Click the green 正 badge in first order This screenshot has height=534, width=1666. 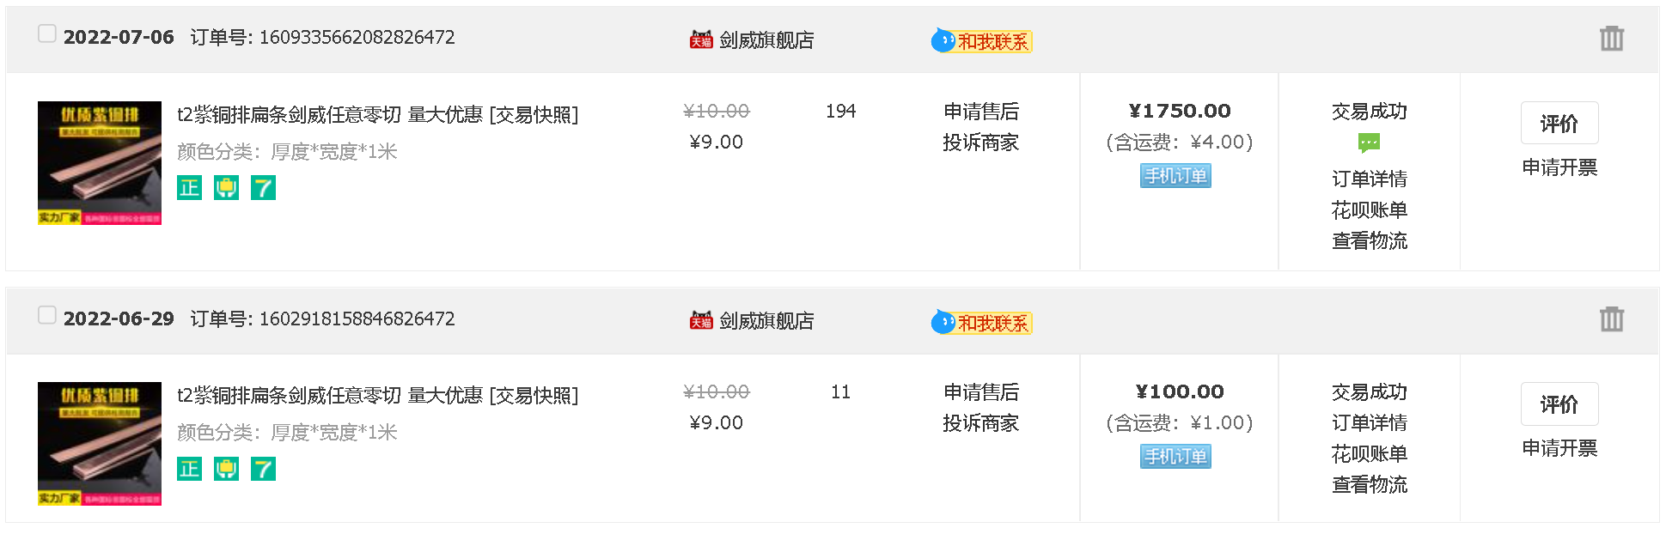tap(189, 187)
